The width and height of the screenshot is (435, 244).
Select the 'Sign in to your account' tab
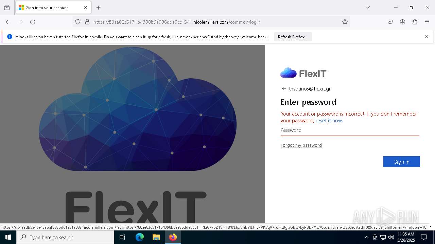[53, 7]
